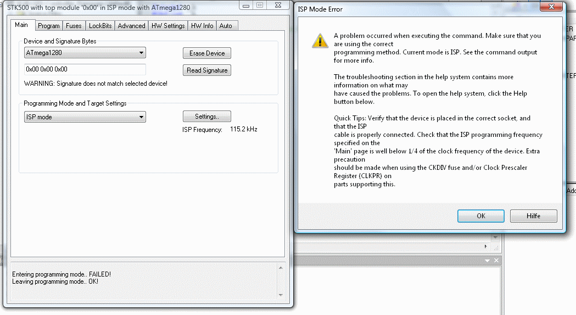Close the ISP Mode Error dialog
The image size is (576, 315).
(551, 6)
